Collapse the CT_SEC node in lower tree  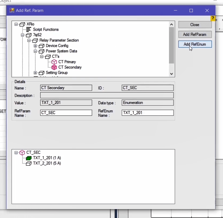[x=16, y=153]
